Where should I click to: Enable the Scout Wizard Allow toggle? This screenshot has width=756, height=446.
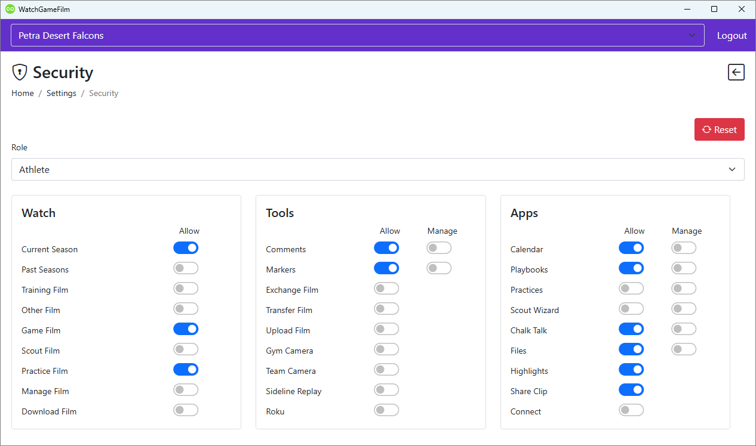[631, 309]
